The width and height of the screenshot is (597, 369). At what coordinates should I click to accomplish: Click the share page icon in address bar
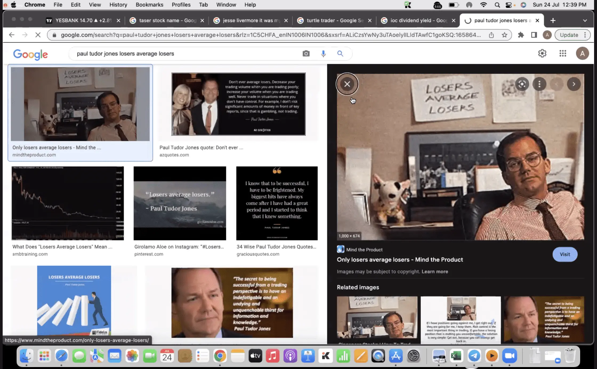[491, 35]
